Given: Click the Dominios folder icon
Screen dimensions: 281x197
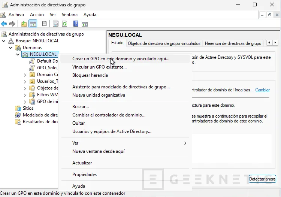Looking at the screenshot, I should click(x=18, y=48).
